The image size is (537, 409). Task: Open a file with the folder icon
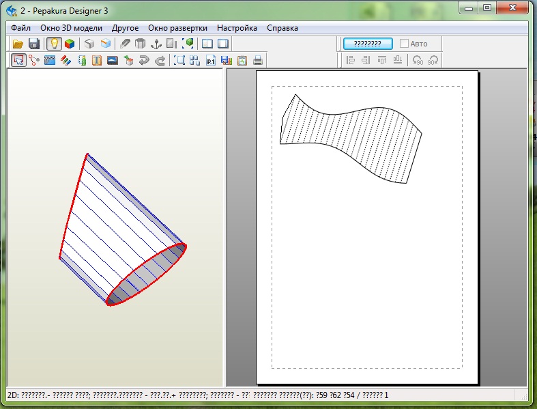(18, 44)
